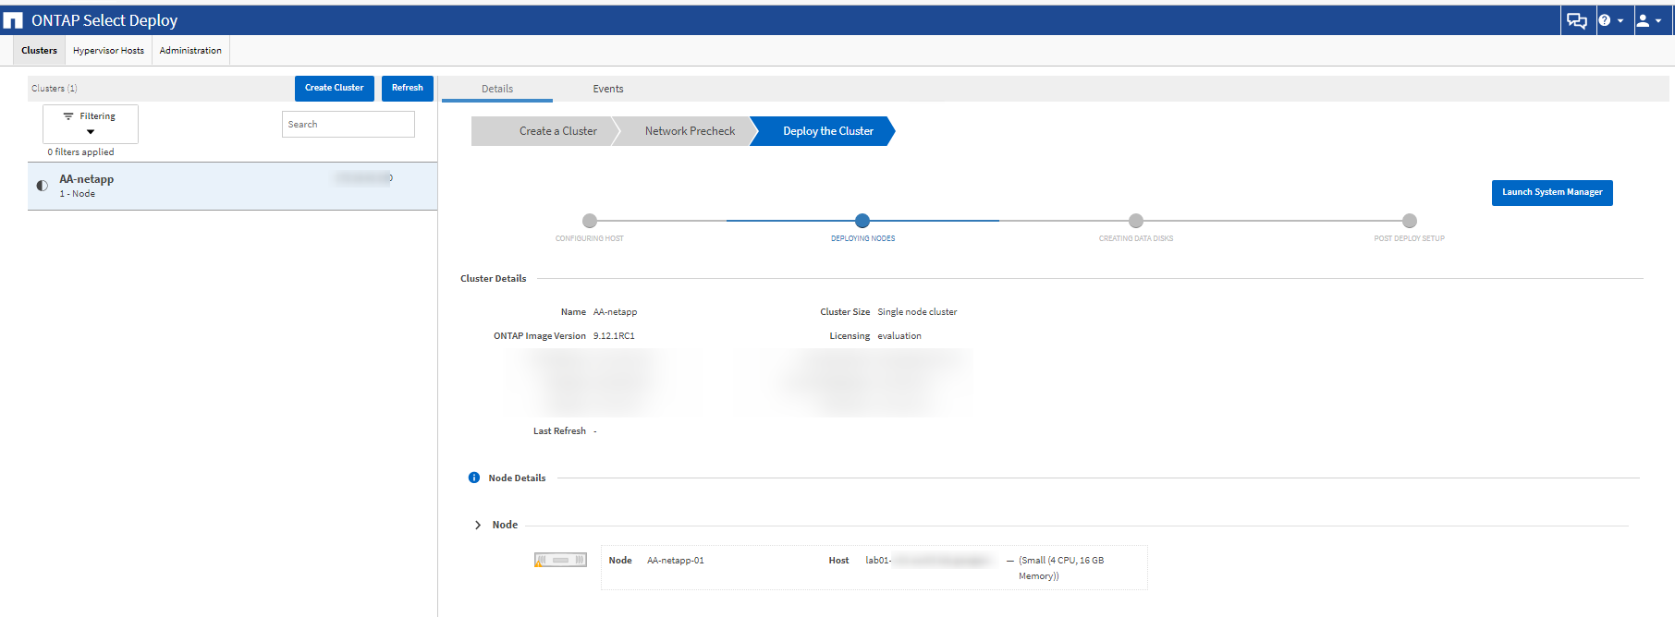Viewport: 1675px width, 617px height.
Task: Focus the cluster Search field
Action: coord(348,125)
